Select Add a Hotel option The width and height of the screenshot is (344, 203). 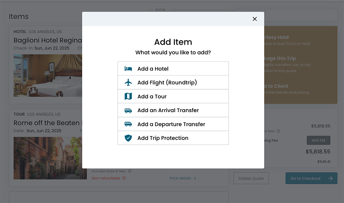(153, 69)
